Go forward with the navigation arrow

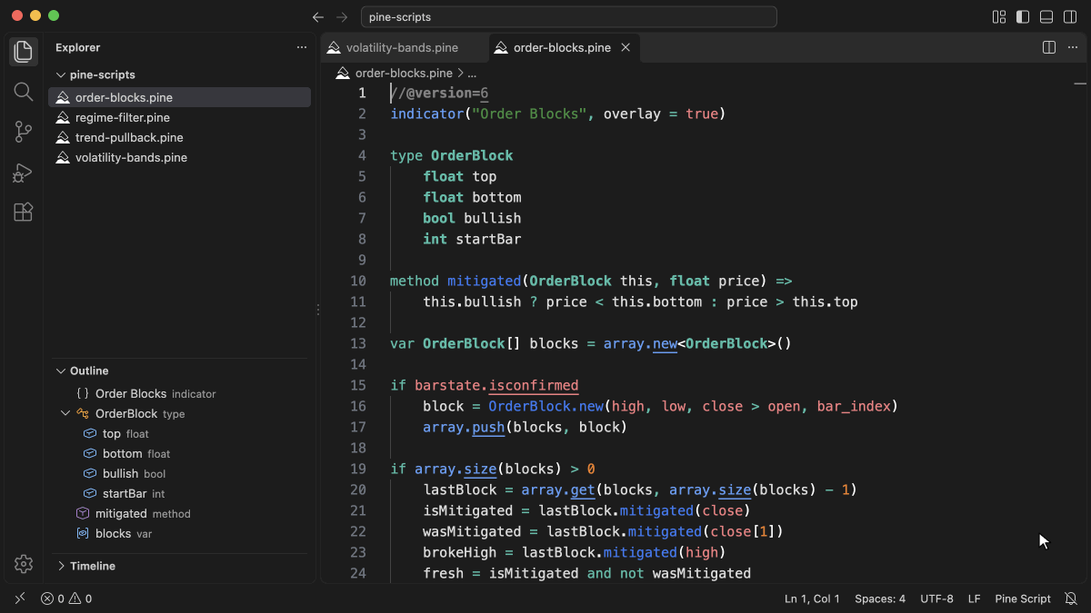point(342,17)
